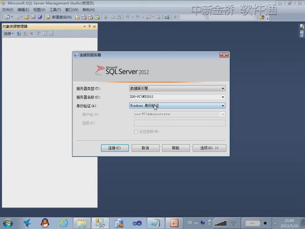Image resolution: width=305 pixels, height=229 pixels.
Task: Click the 连接(C) button
Action: pos(115,148)
